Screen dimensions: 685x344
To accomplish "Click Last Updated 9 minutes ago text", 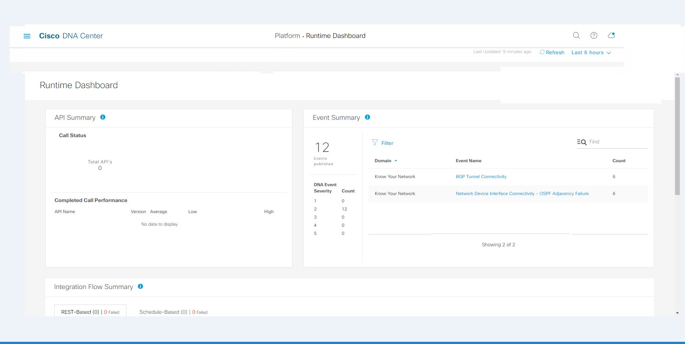I will click(502, 52).
